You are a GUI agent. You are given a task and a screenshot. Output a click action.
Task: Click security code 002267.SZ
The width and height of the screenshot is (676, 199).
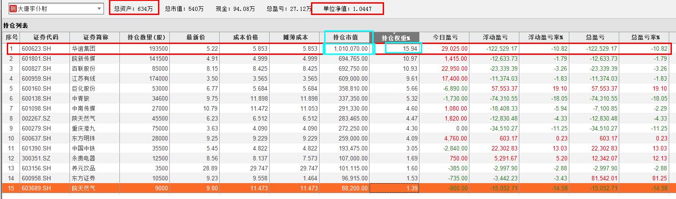(36, 118)
